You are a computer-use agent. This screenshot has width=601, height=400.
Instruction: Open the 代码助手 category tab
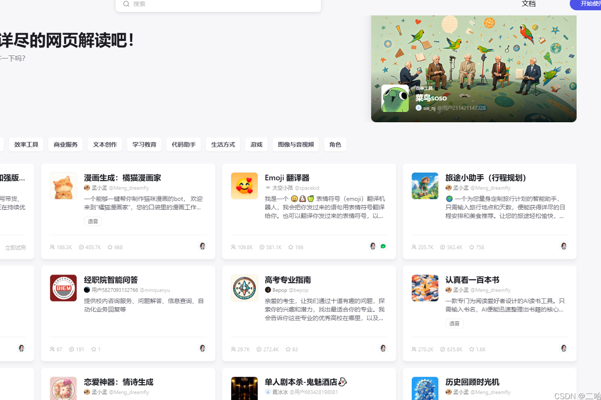(184, 145)
